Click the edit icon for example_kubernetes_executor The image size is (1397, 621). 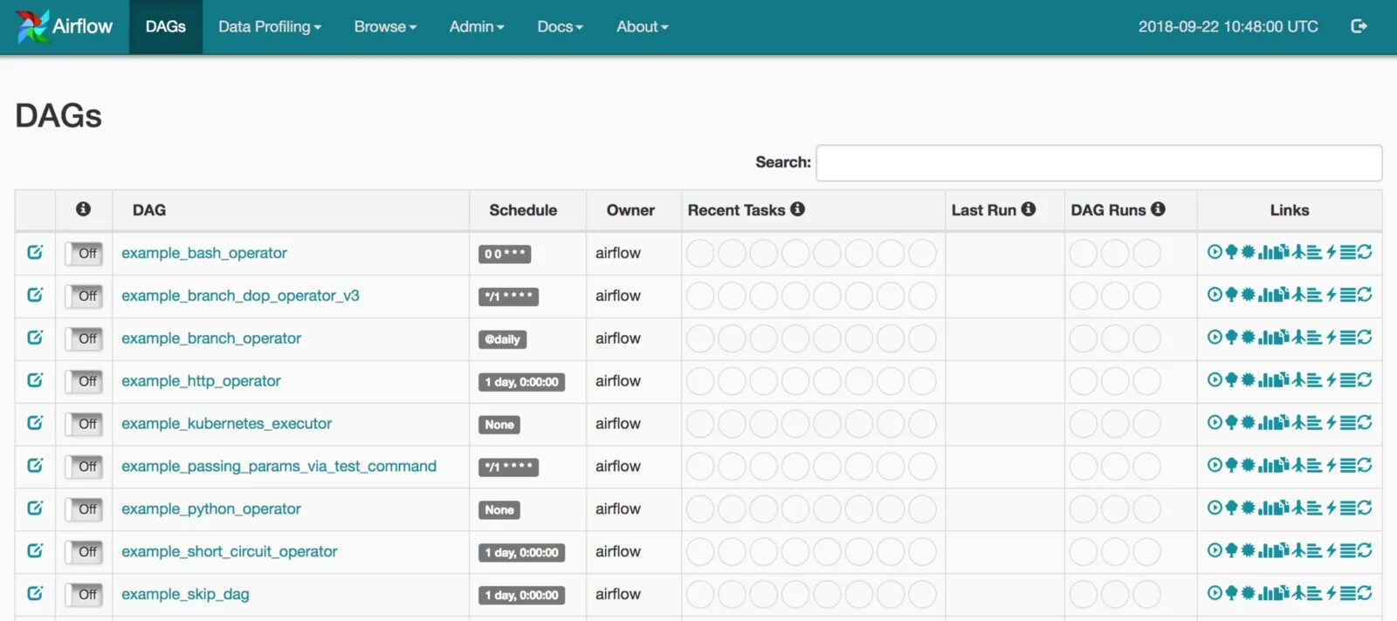pyautogui.click(x=35, y=423)
